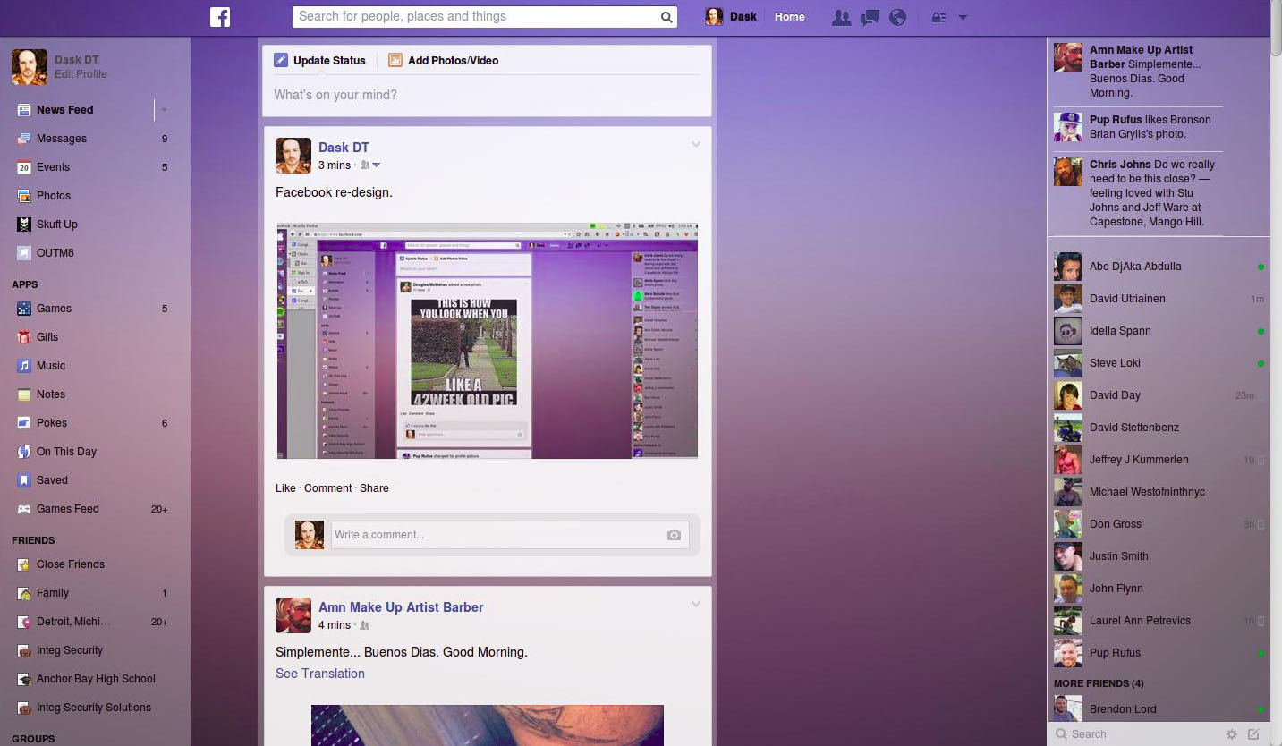Open the Photos icon in the sidebar
This screenshot has height=746, width=1282.
24,196
